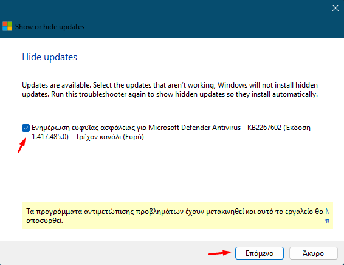Click the Show or hide updates title text
Image resolution: width=344 pixels, height=265 pixels.
point(50,27)
